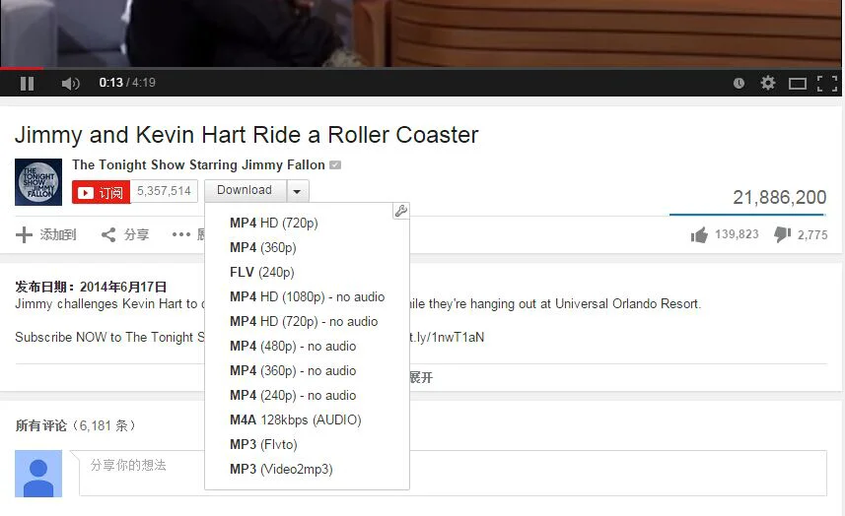
Task: Click the comment box 分享你的想法
Action: (x=454, y=473)
